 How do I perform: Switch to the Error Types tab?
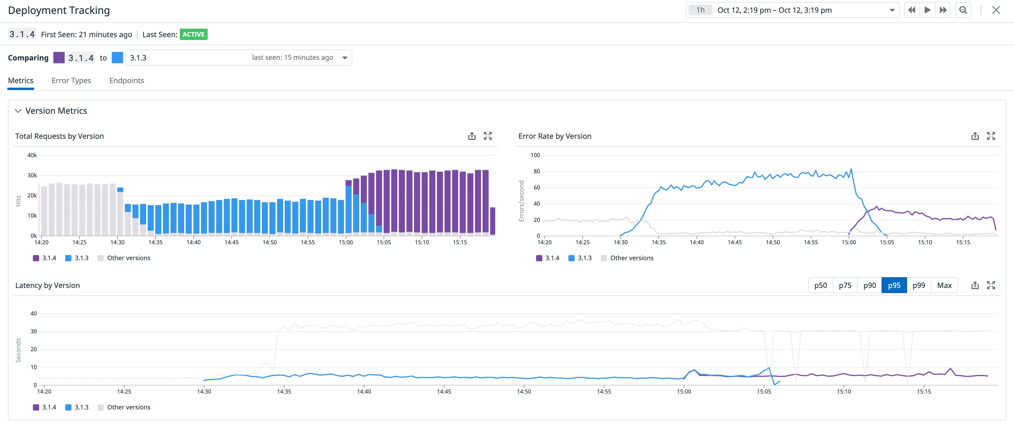click(x=71, y=80)
